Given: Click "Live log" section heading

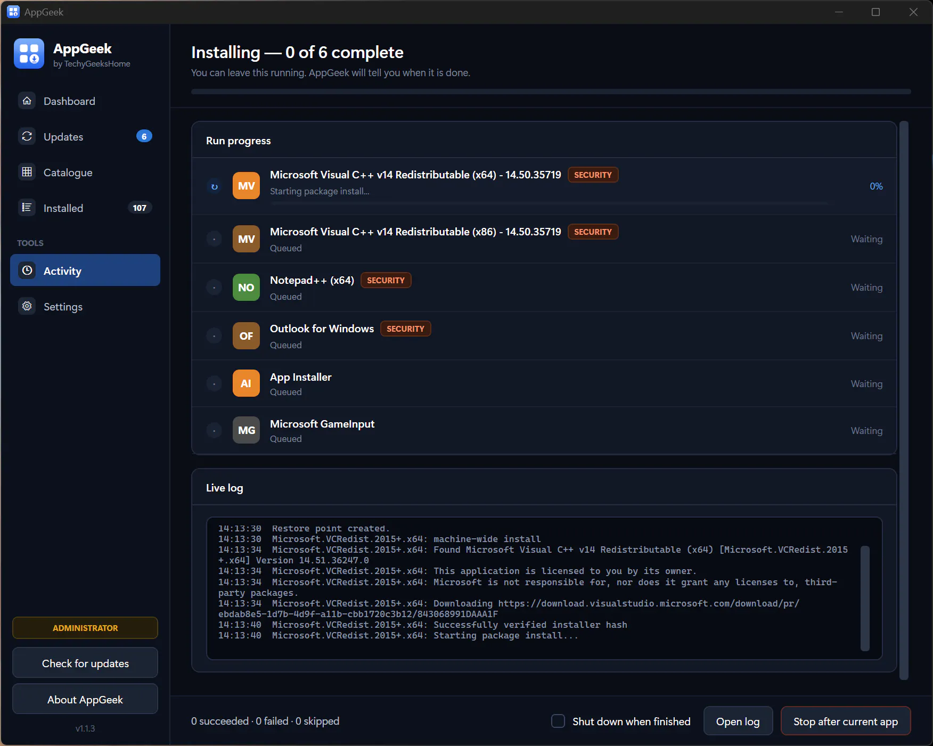Looking at the screenshot, I should click(225, 488).
